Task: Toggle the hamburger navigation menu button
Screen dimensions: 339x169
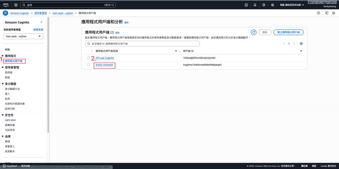Action: (x=5, y=13)
